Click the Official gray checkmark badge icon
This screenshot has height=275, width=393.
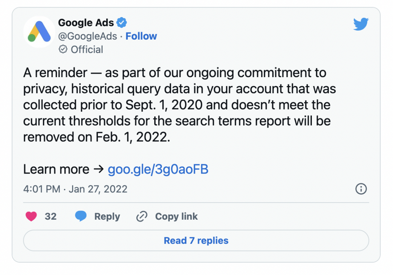tap(63, 49)
